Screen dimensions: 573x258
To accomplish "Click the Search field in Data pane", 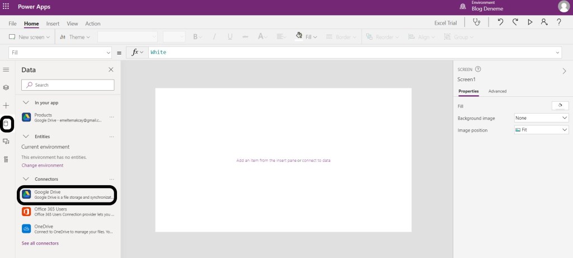I will coord(68,85).
